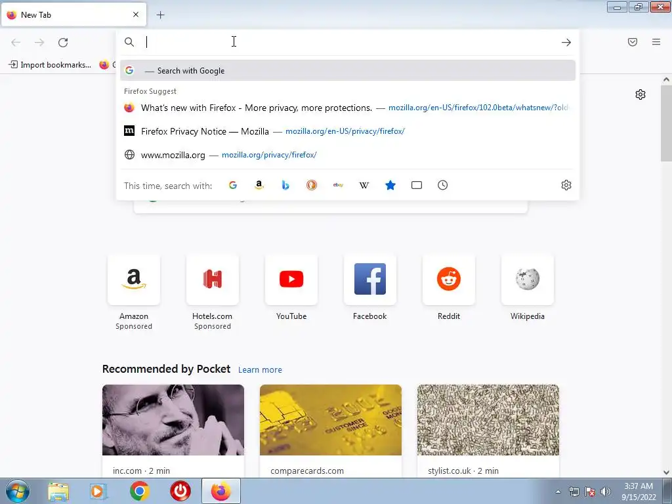672x504 pixels.
Task: Close the New Tab tab
Action: click(x=136, y=14)
